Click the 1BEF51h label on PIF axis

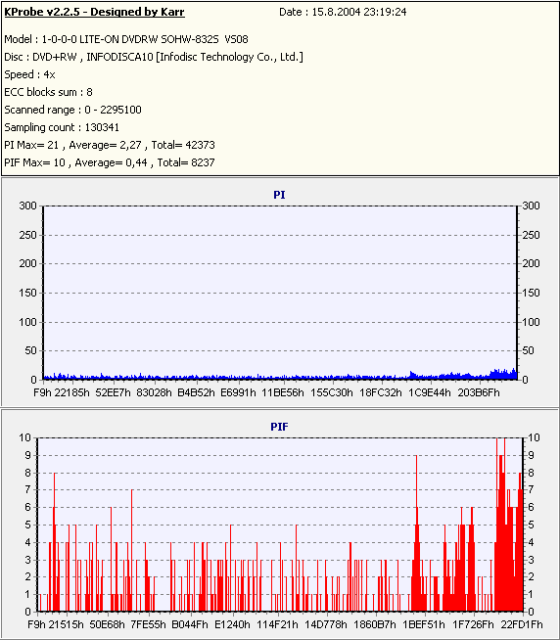coord(424,624)
